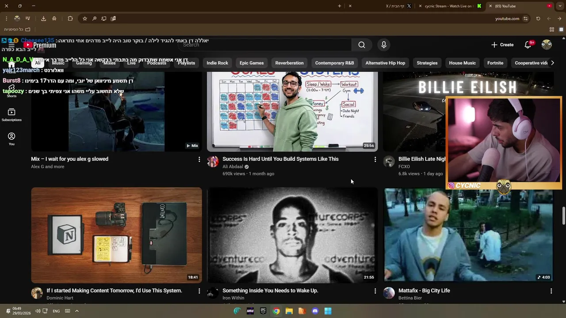566x318 pixels.
Task: Open the bookmarks grid icon
Action: (552, 30)
